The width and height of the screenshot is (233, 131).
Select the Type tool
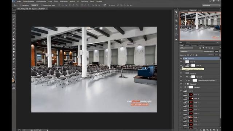pos(14,62)
